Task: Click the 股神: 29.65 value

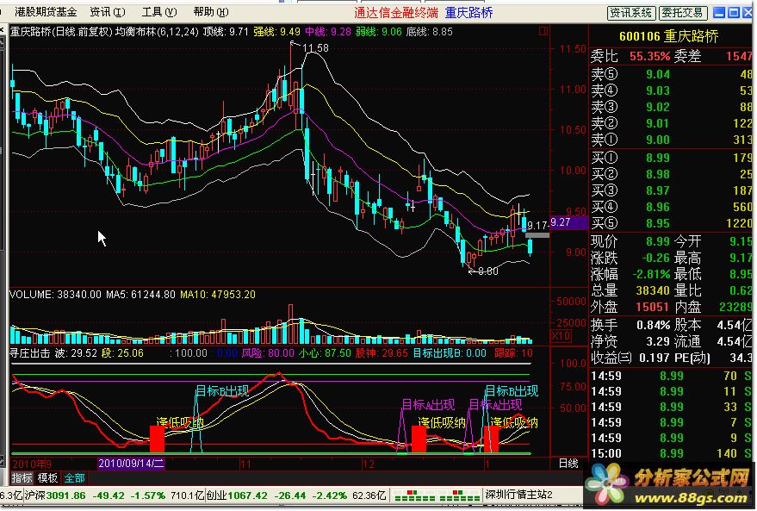Action: [x=382, y=353]
